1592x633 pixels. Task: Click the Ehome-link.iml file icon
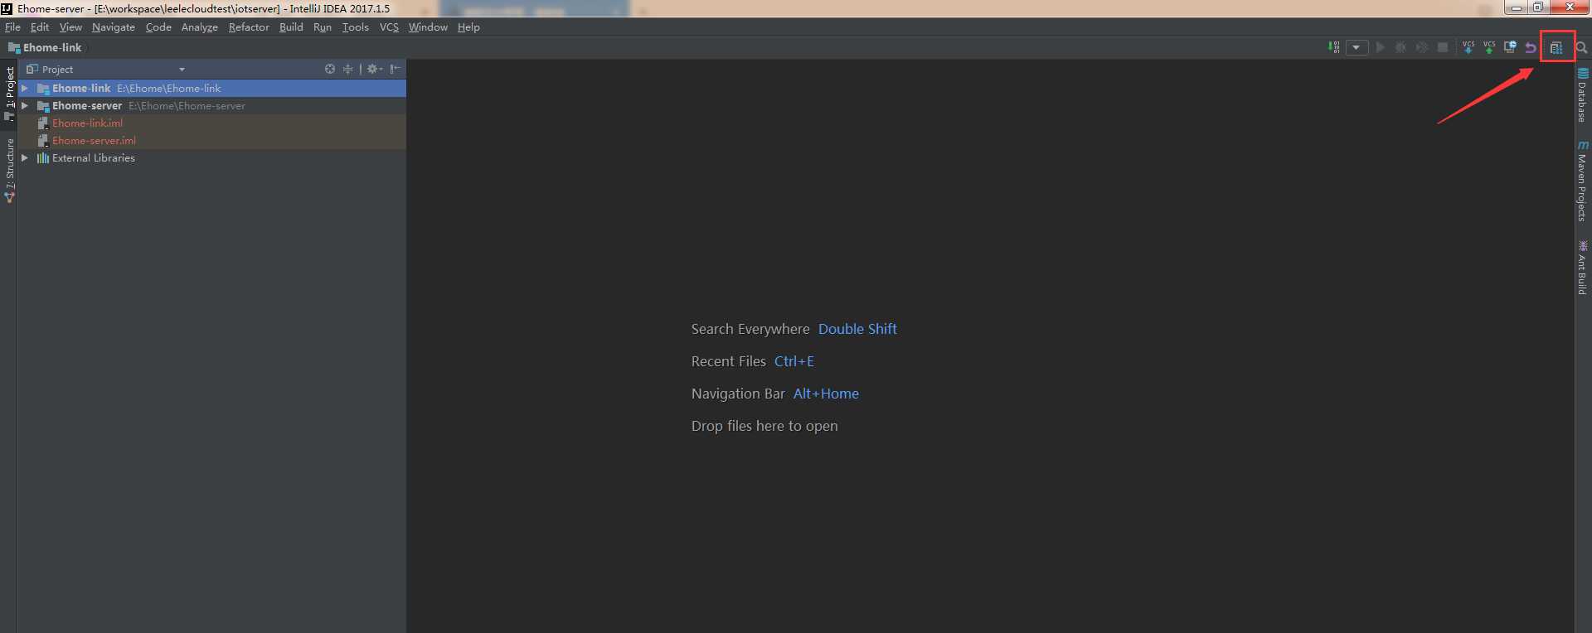[43, 123]
